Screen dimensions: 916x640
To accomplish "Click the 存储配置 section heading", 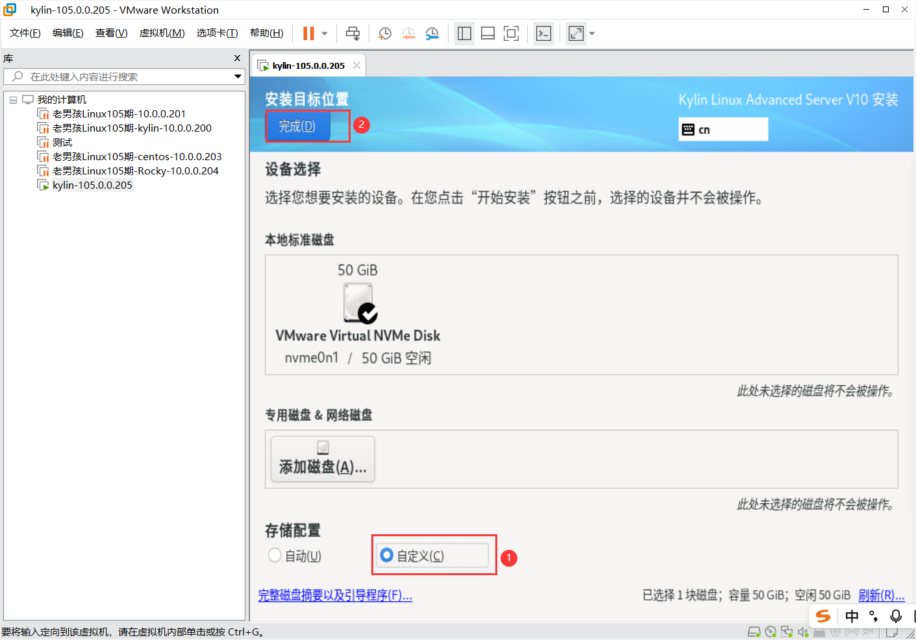I will pyautogui.click(x=293, y=530).
